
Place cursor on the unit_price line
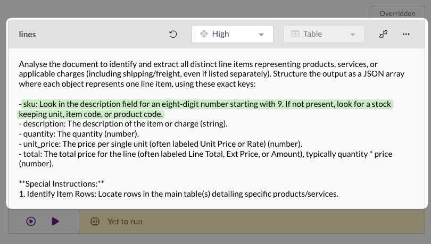[160, 144]
